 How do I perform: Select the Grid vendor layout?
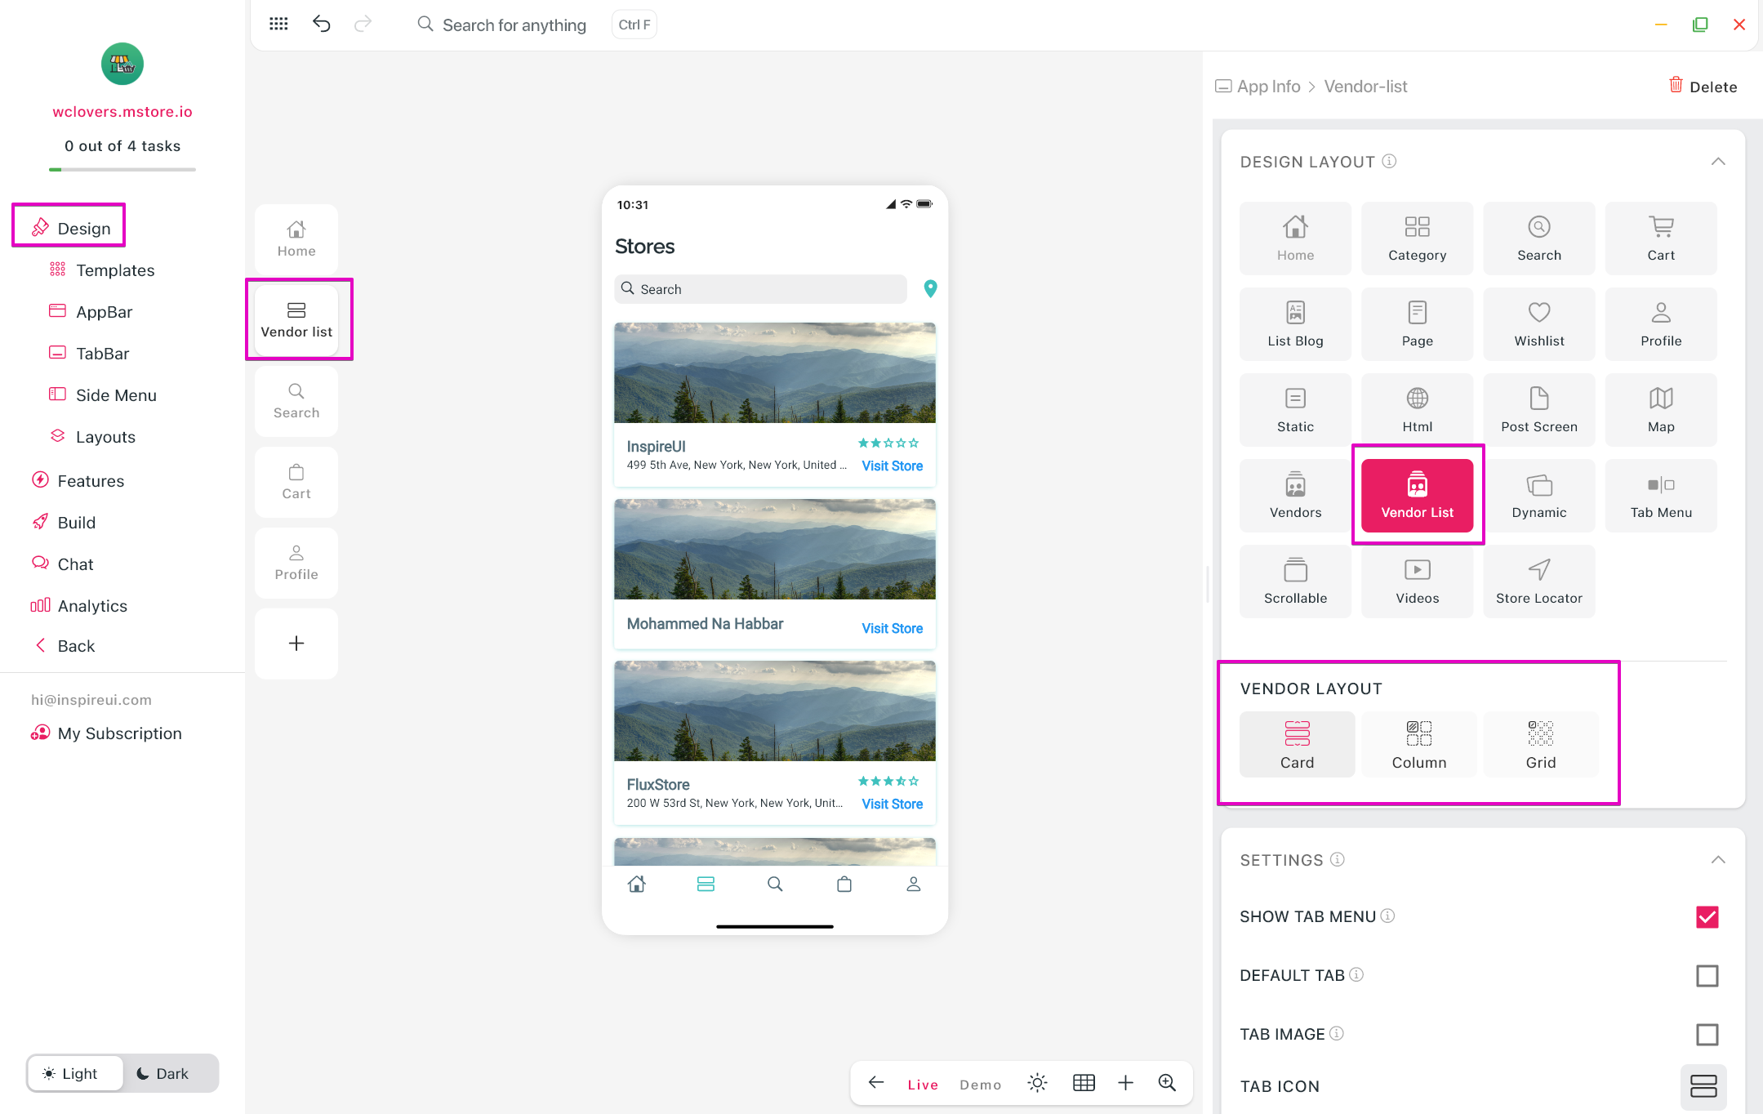coord(1540,744)
